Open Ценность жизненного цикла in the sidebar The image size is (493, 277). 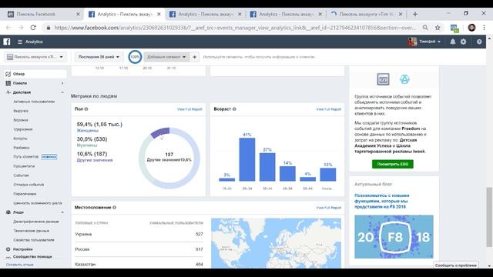(x=38, y=203)
